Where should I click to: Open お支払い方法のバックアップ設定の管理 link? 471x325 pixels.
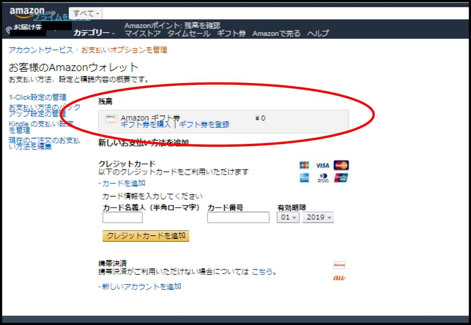point(44,110)
